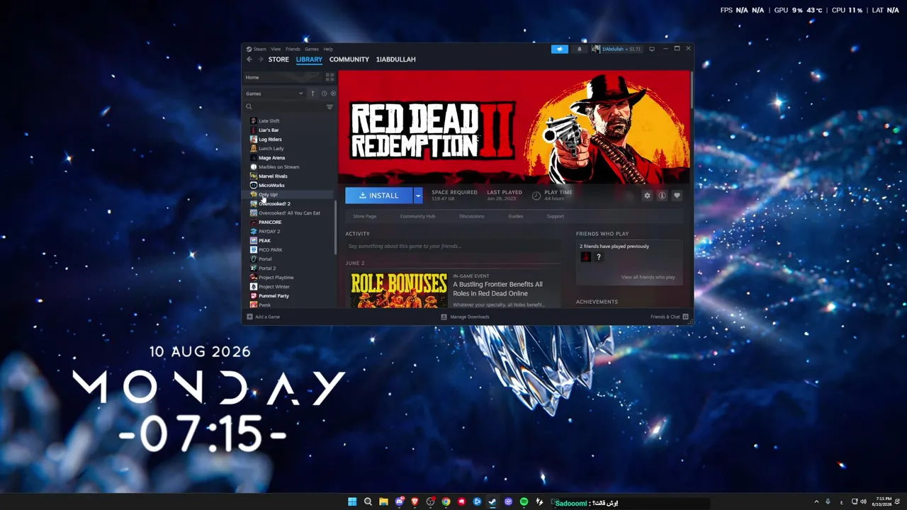This screenshot has height=510, width=907.
Task: Expand the Games filter dropdown
Action: pos(274,93)
